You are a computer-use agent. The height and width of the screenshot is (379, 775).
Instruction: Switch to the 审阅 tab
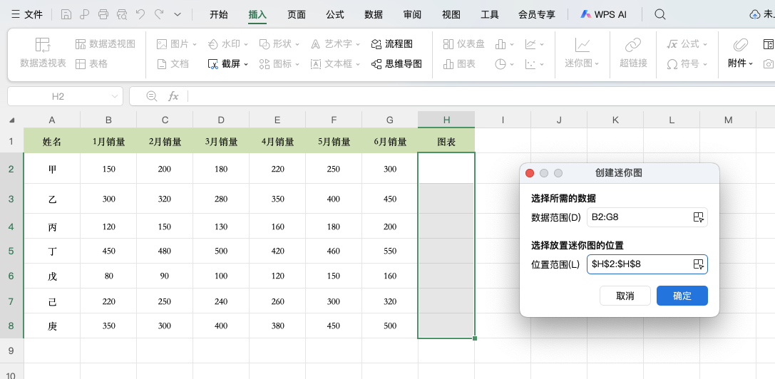tap(412, 14)
